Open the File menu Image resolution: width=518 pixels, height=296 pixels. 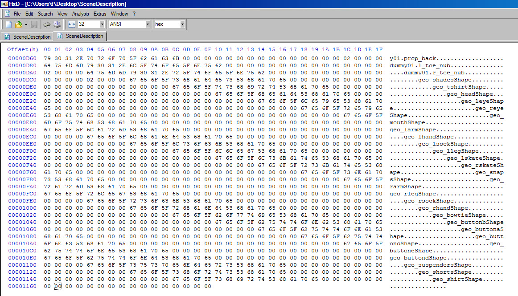17,14
